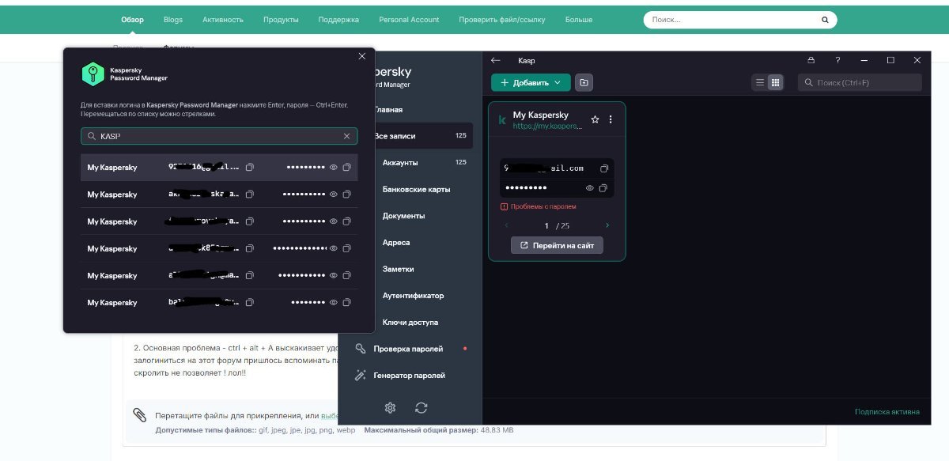Click the Перейти на сайт button

(x=558, y=245)
